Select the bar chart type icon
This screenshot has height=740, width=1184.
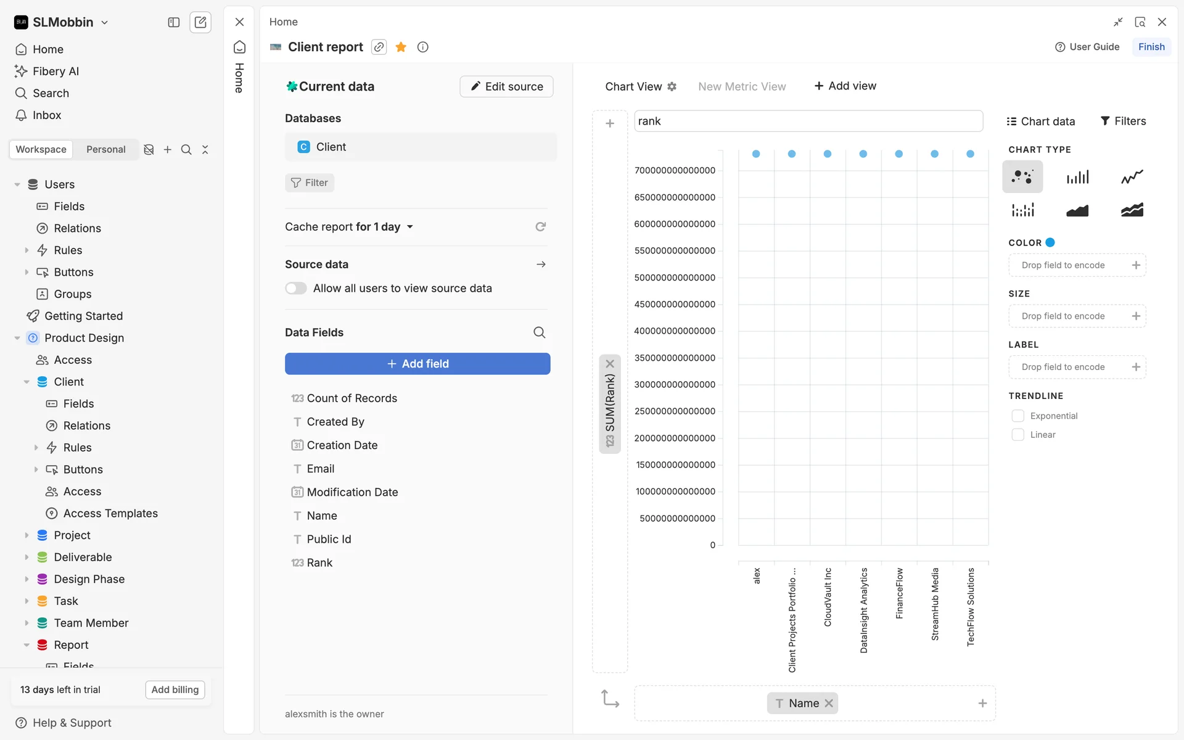point(1077,177)
